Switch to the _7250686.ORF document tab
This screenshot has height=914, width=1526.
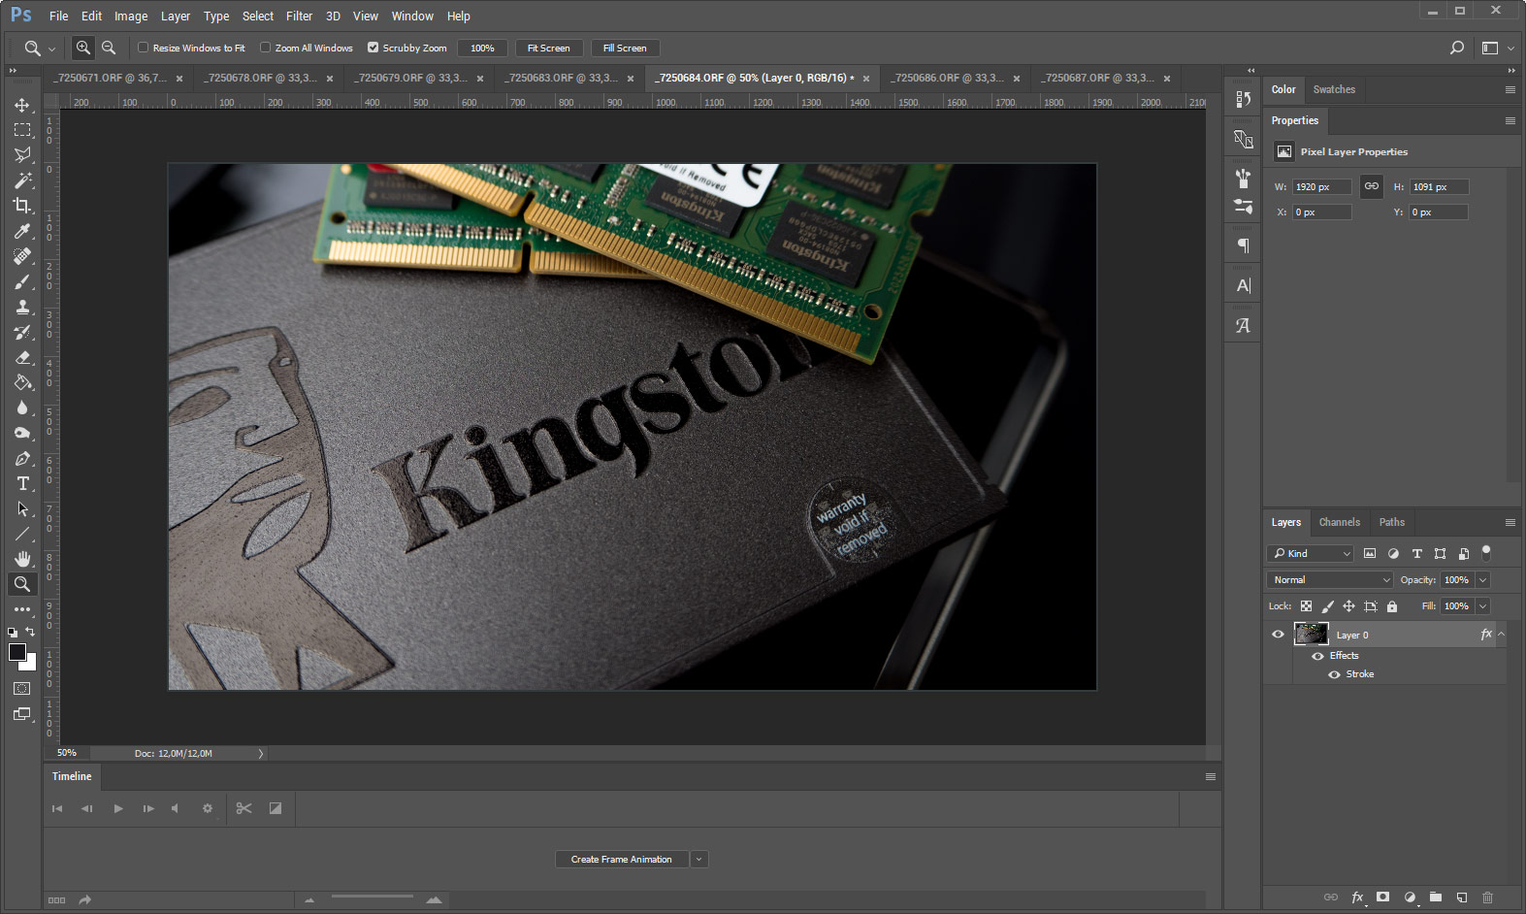pos(956,78)
